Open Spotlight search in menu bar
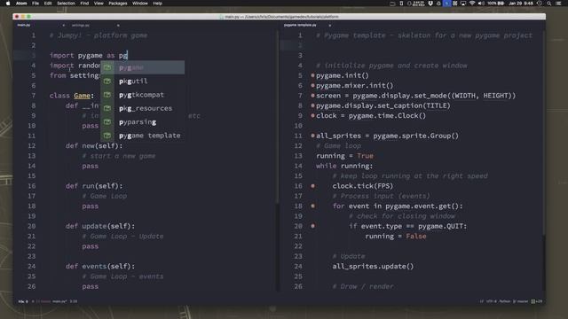Viewport: 568px width, 319px height. [x=549, y=4]
